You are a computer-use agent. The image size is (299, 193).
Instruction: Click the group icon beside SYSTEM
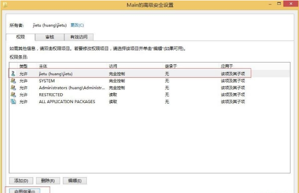pos(13,80)
